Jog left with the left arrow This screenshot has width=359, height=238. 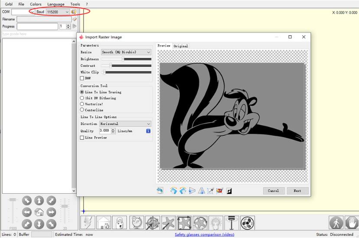27,212
